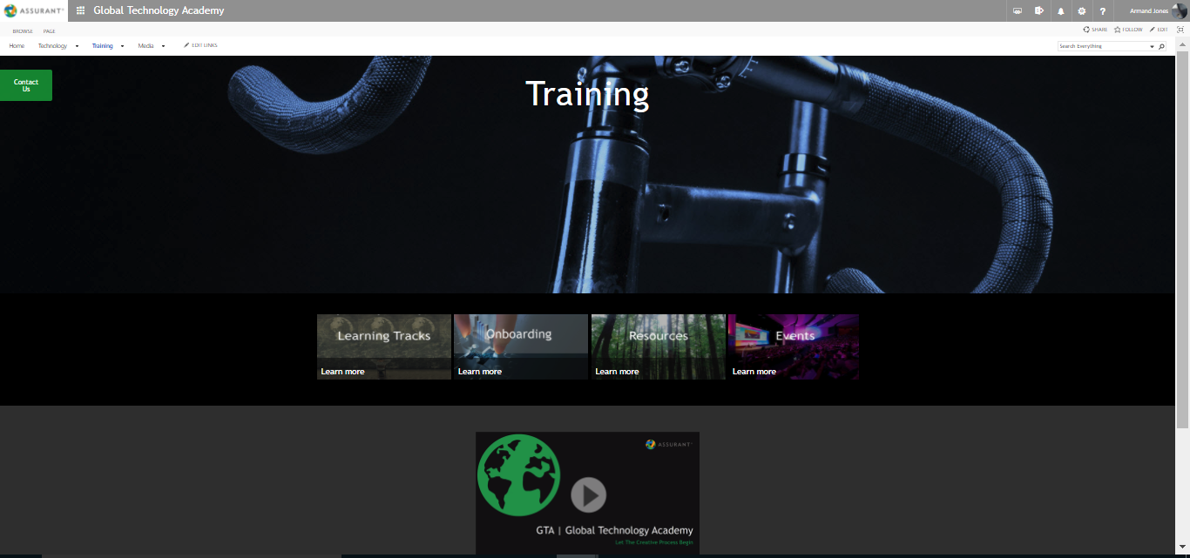Open the PAGE ribbon tab
Viewport: 1190px width, 558px height.
click(50, 31)
